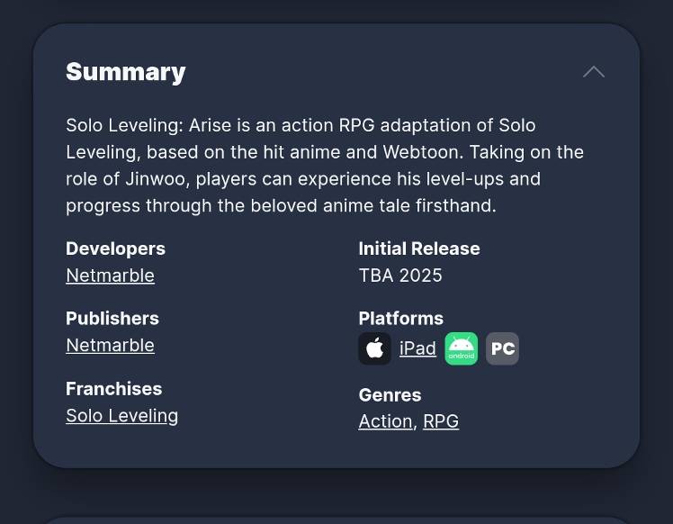Open the Solo Leveling franchise link

[121, 416]
